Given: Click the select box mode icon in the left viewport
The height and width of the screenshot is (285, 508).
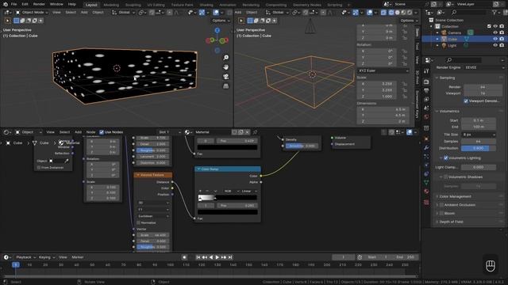Looking at the screenshot, I should coord(16,21).
